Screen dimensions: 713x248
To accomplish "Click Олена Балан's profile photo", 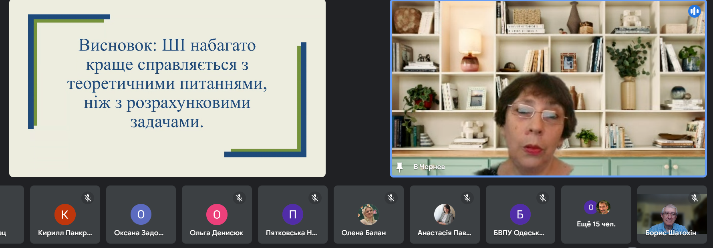I will point(369,214).
